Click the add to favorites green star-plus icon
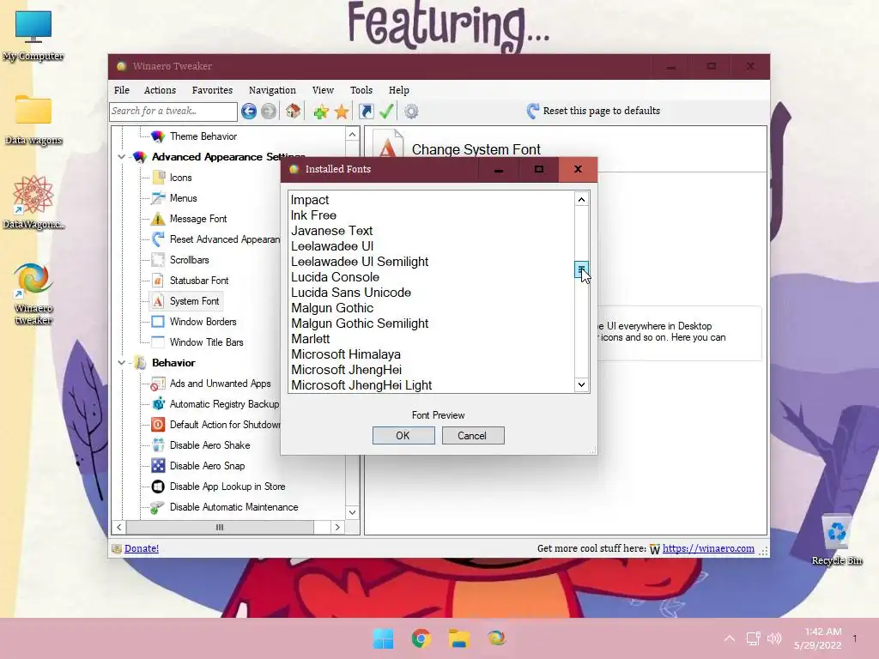The height and width of the screenshot is (659, 879). [x=321, y=112]
